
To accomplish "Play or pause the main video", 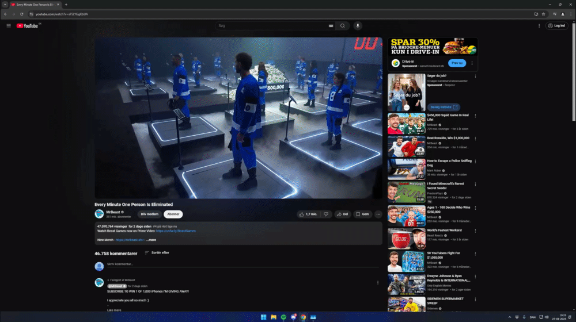I will 238,118.
